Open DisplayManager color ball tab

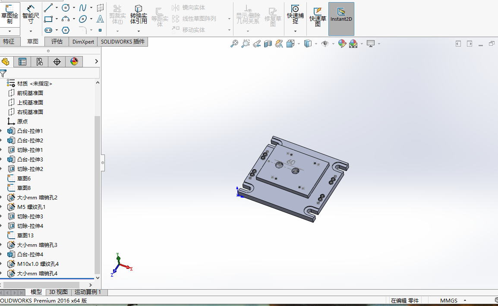[74, 62]
